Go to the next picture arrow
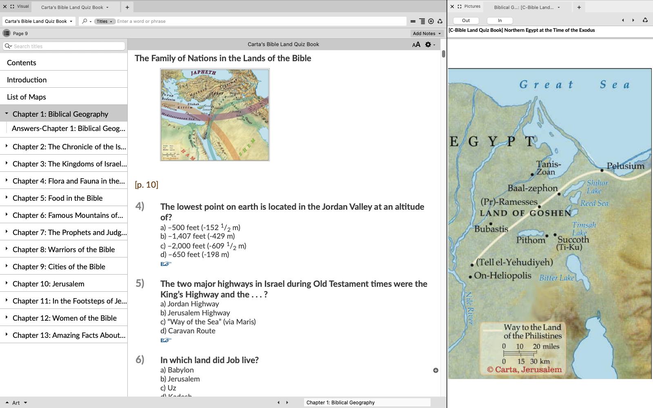This screenshot has width=653, height=408. click(x=633, y=20)
